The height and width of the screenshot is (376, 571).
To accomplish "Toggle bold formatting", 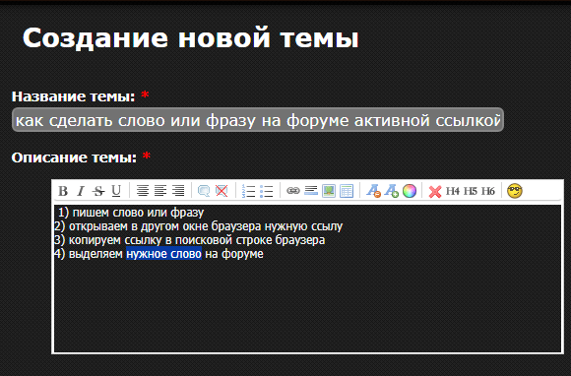I will tap(63, 191).
